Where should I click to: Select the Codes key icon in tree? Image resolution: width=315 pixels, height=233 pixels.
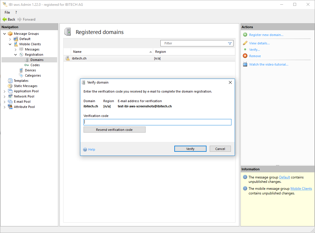[x=27, y=65]
